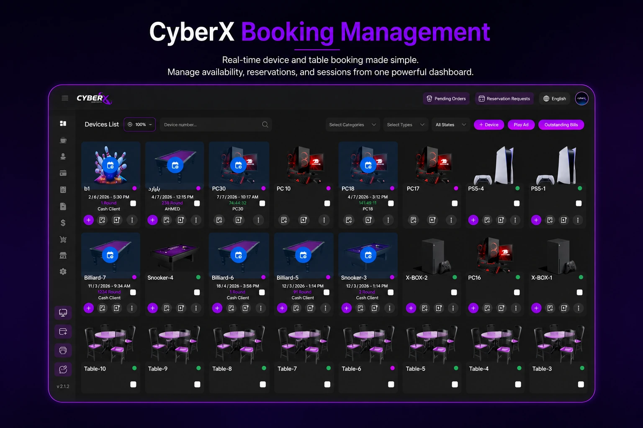Open the Reservation Requests tab
Screen dimensions: 643x428
click(x=504, y=99)
